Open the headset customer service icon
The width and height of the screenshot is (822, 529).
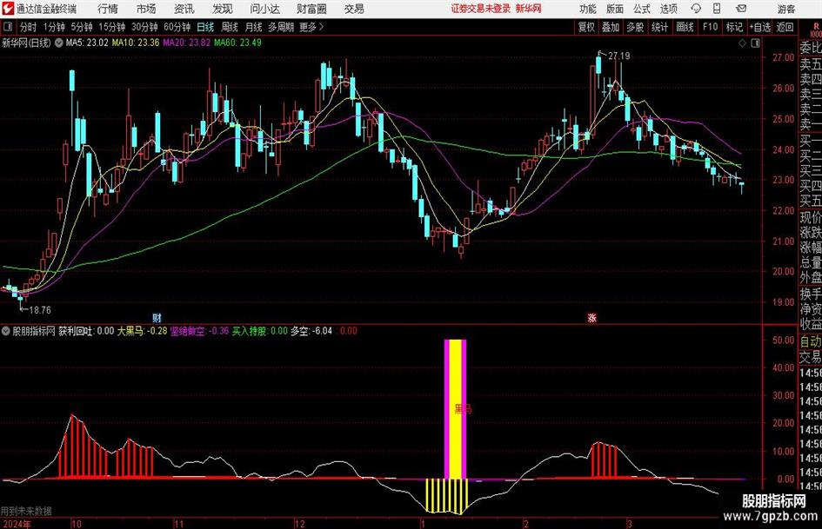tap(696, 9)
